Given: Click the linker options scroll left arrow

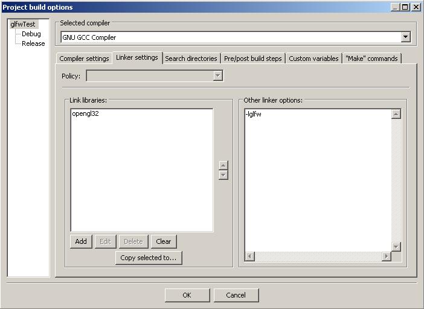Looking at the screenshot, I should tap(249, 256).
